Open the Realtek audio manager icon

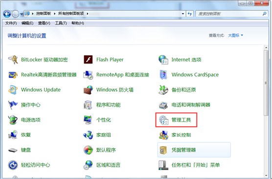pyautogui.click(x=13, y=75)
